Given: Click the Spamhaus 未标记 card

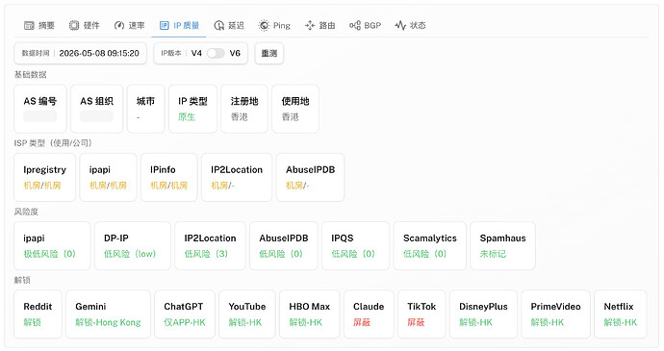Looking at the screenshot, I should pos(503,246).
